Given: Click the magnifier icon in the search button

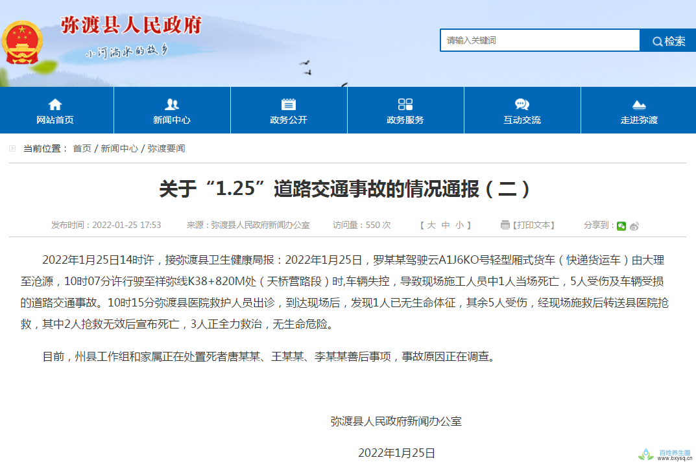Looking at the screenshot, I should click(657, 41).
